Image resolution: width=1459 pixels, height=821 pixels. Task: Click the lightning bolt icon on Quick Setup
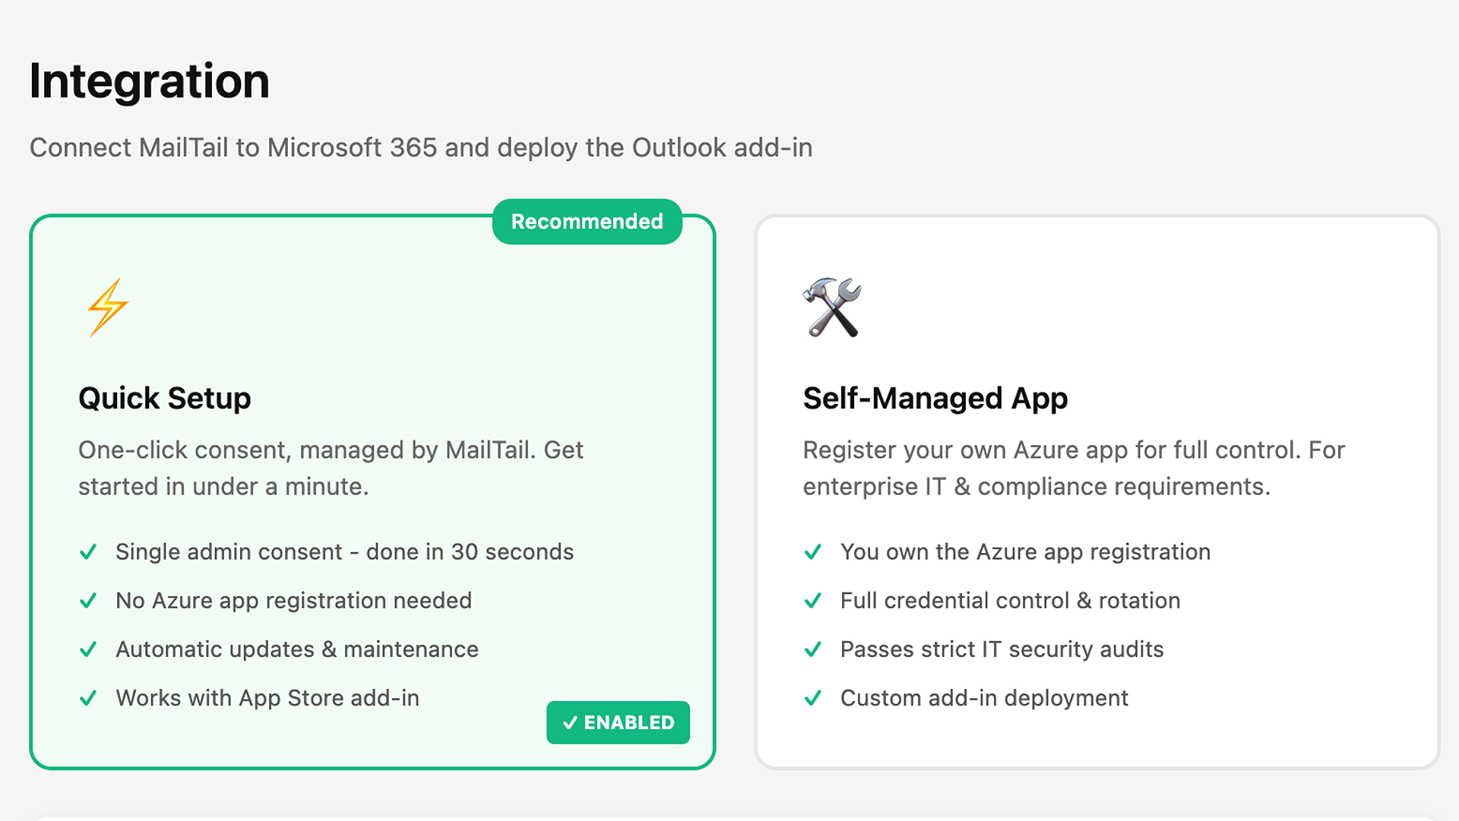[x=106, y=307]
